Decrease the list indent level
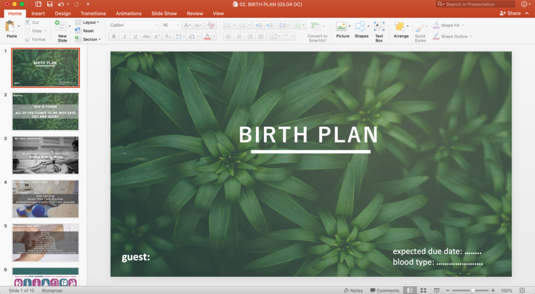 click(x=258, y=25)
